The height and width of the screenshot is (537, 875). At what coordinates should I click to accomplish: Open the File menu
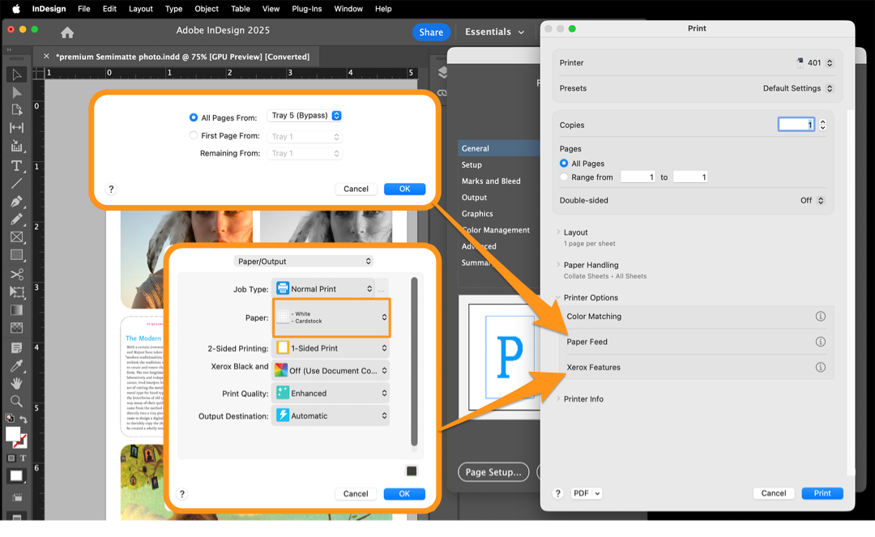point(83,9)
